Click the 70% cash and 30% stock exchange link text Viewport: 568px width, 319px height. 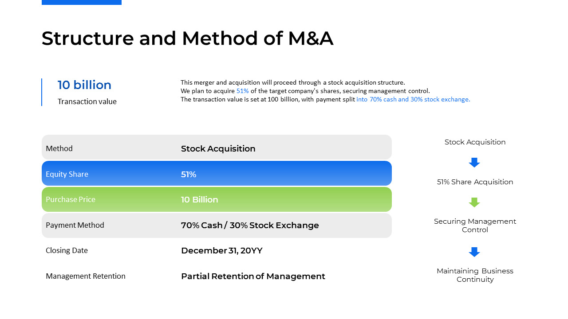point(413,99)
